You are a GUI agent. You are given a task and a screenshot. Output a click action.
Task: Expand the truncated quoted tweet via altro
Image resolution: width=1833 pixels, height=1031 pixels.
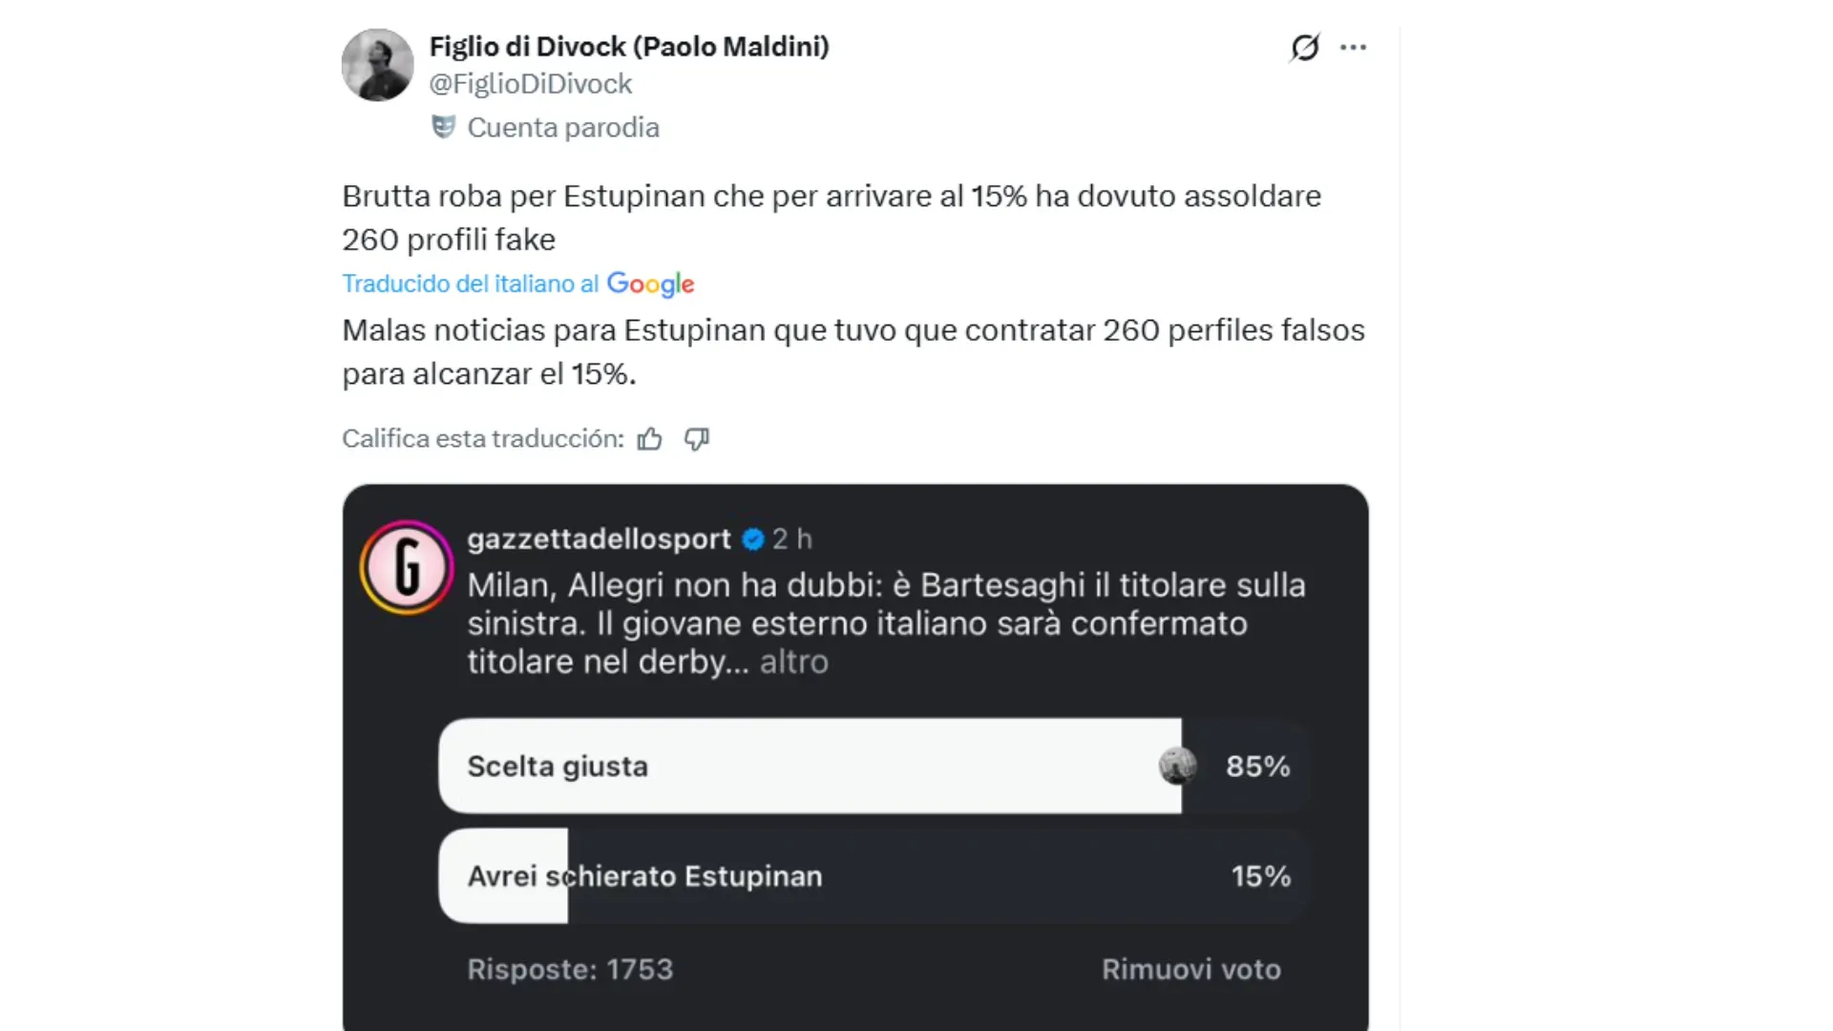pyautogui.click(x=793, y=661)
